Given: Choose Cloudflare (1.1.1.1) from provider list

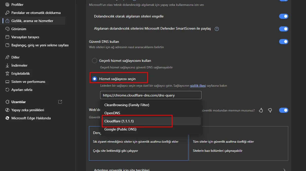Looking at the screenshot, I should pos(151,121).
